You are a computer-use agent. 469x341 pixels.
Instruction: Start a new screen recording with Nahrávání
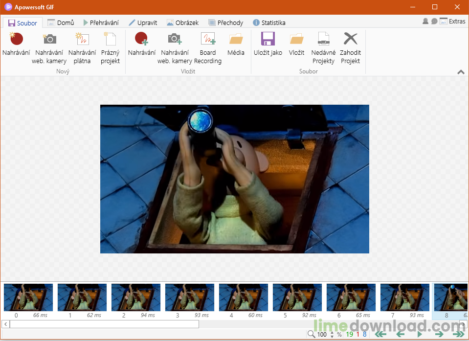[x=16, y=47]
